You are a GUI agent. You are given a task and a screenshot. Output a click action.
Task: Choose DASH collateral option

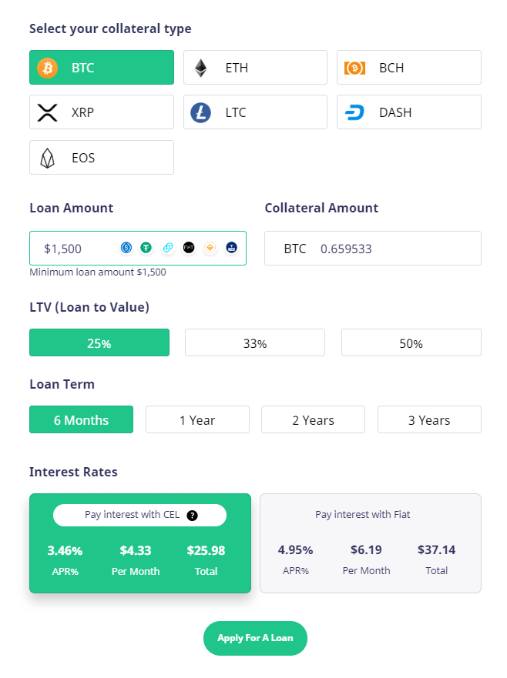coord(408,112)
